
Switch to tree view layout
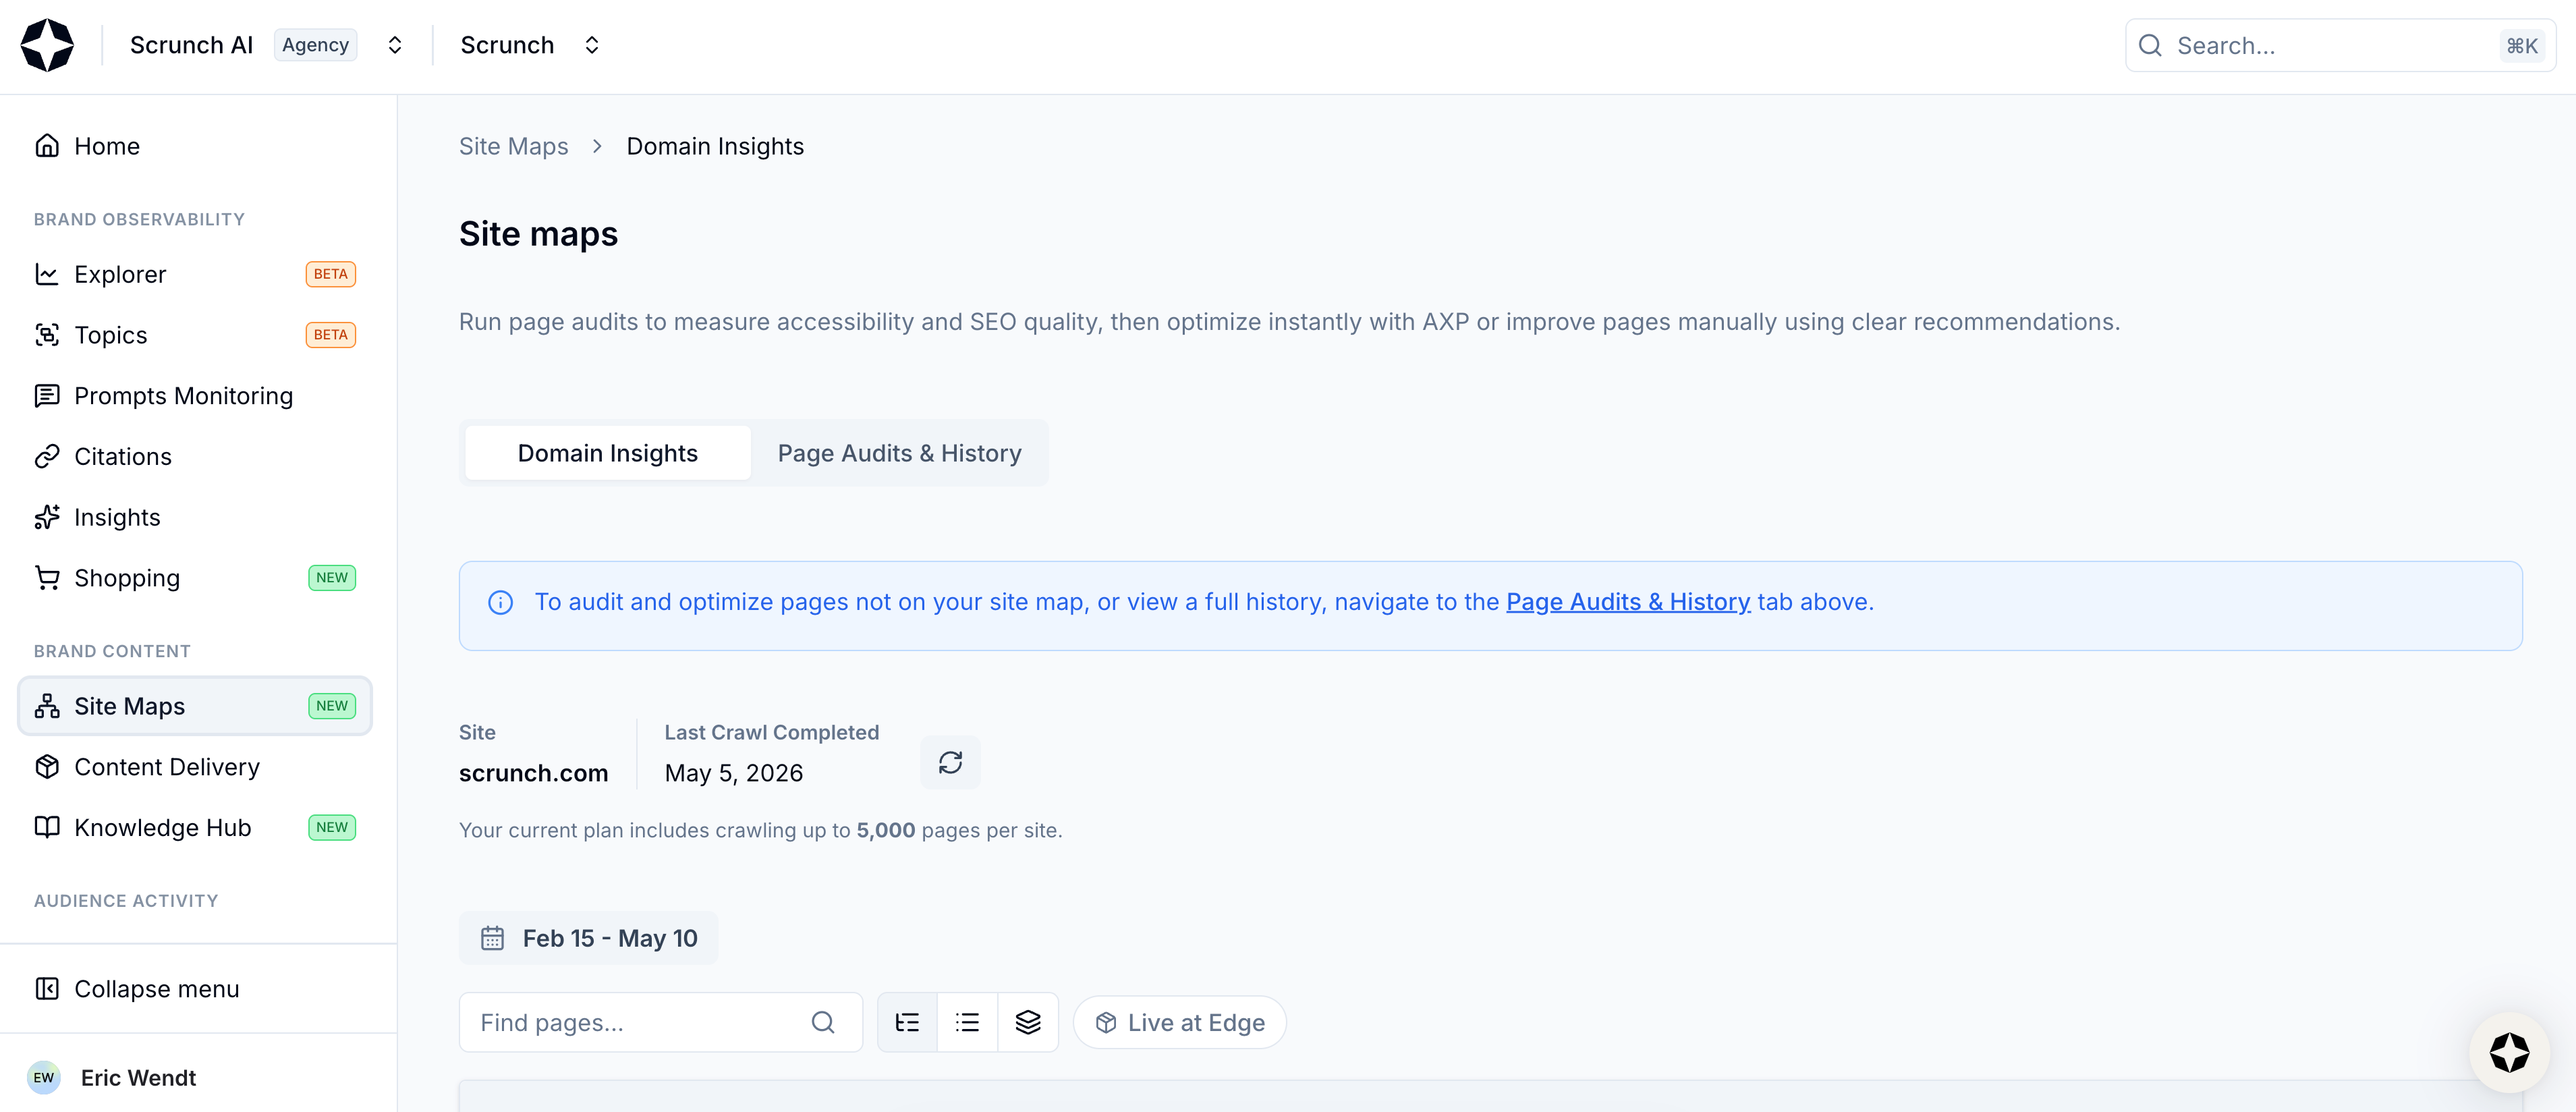(x=907, y=1022)
